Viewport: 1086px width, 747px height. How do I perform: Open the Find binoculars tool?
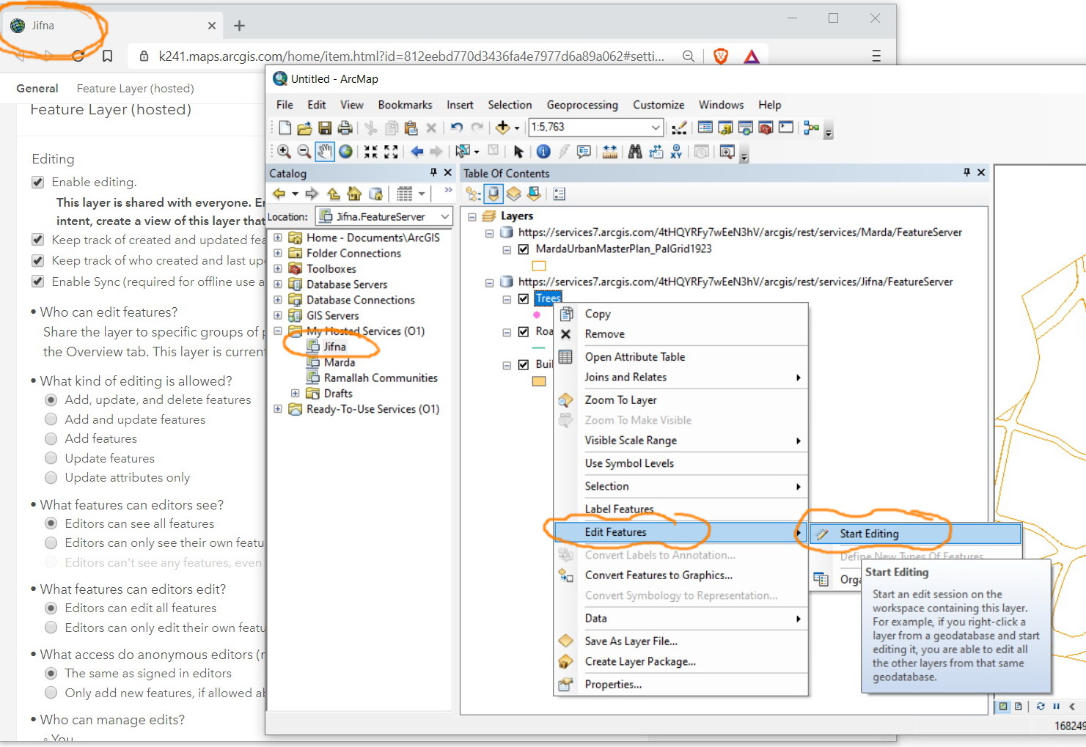click(635, 152)
